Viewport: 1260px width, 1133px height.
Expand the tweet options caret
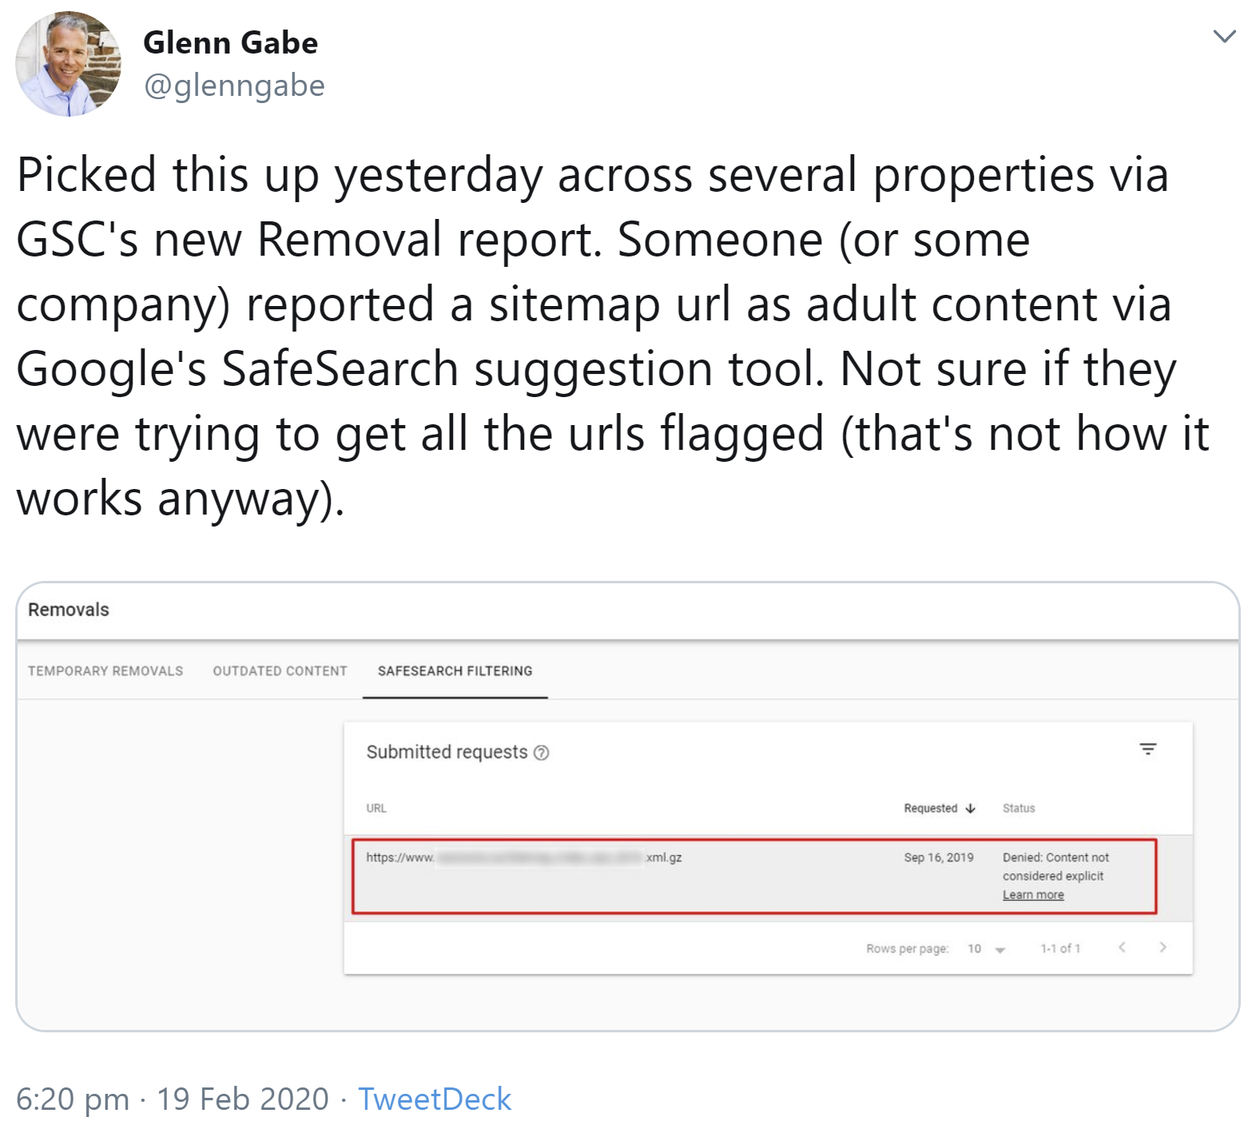coord(1223,35)
